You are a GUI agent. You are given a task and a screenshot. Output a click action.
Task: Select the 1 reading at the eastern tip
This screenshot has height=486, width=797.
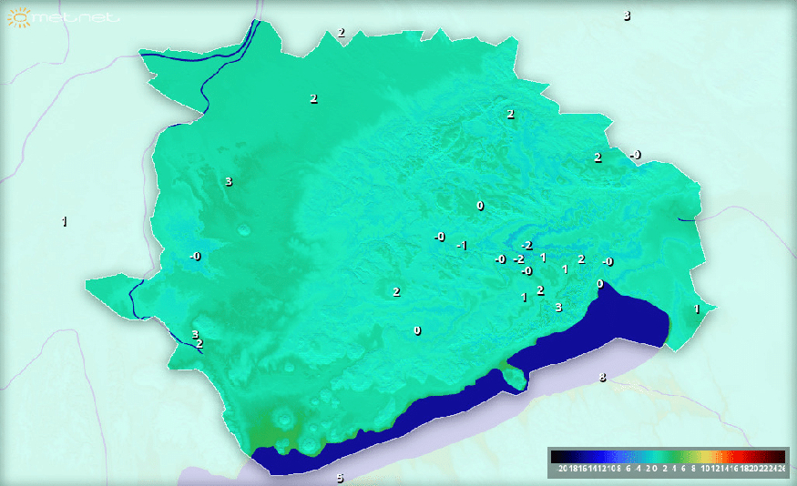[697, 309]
